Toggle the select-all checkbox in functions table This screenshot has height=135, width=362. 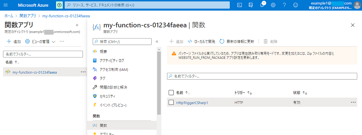[x=171, y=93]
